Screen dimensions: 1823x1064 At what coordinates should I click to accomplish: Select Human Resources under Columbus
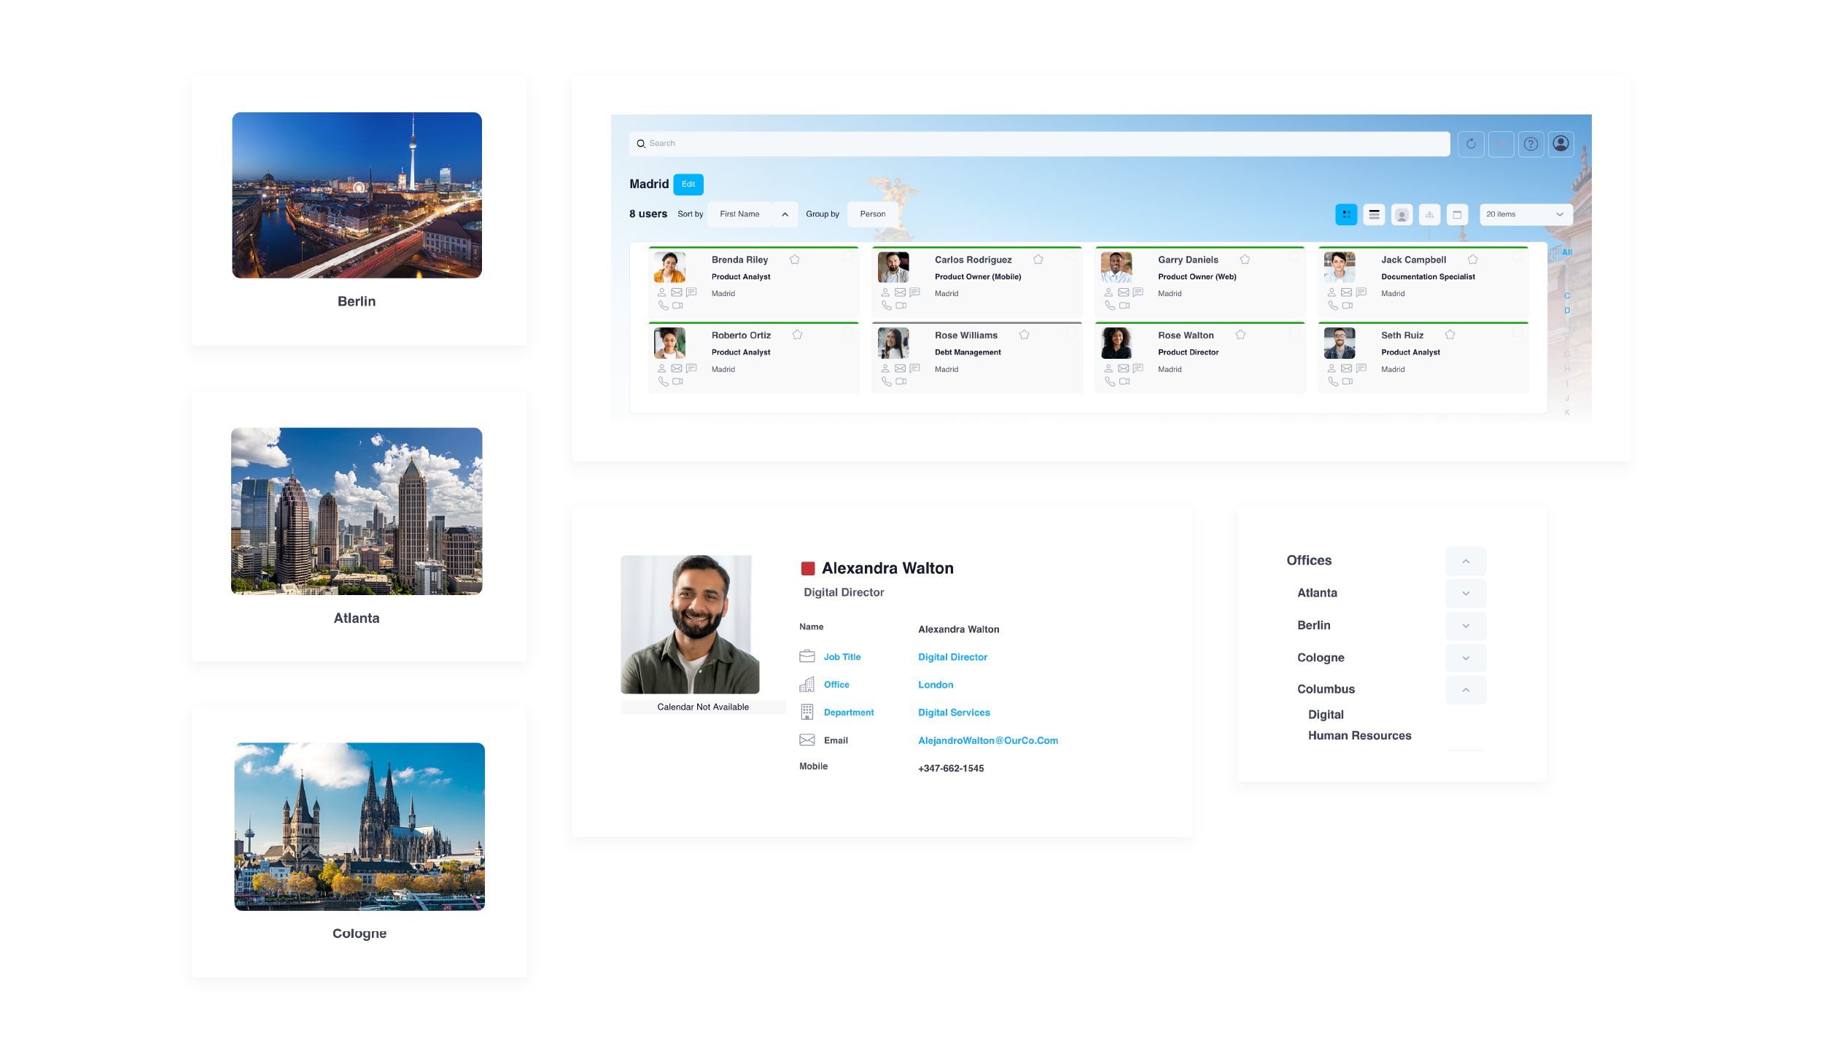click(x=1359, y=736)
